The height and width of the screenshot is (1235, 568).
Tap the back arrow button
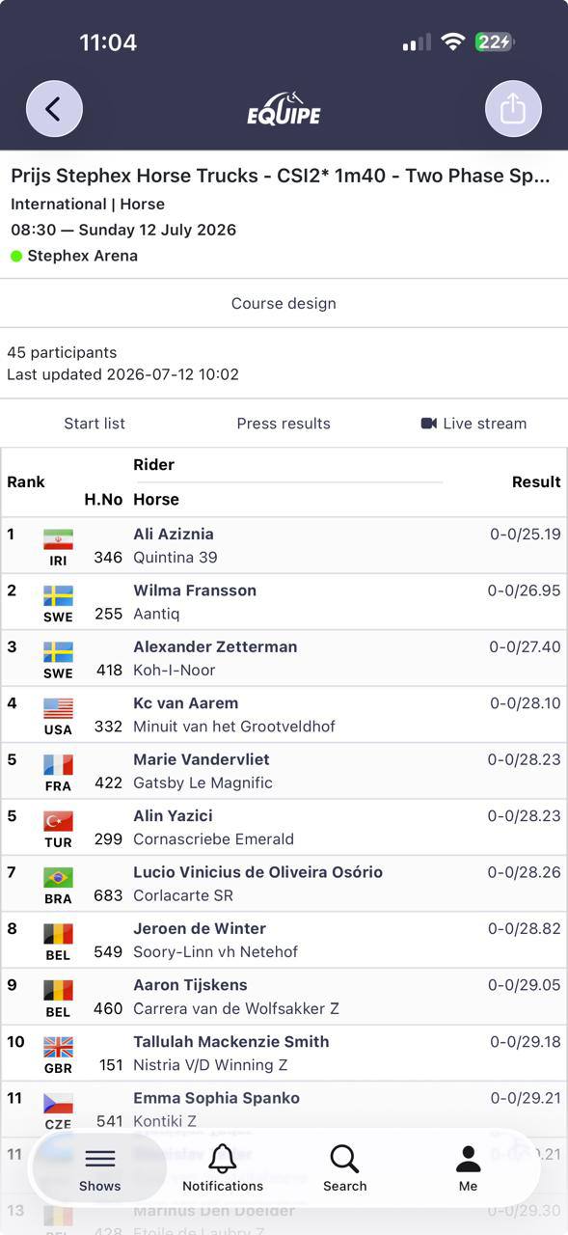(54, 109)
